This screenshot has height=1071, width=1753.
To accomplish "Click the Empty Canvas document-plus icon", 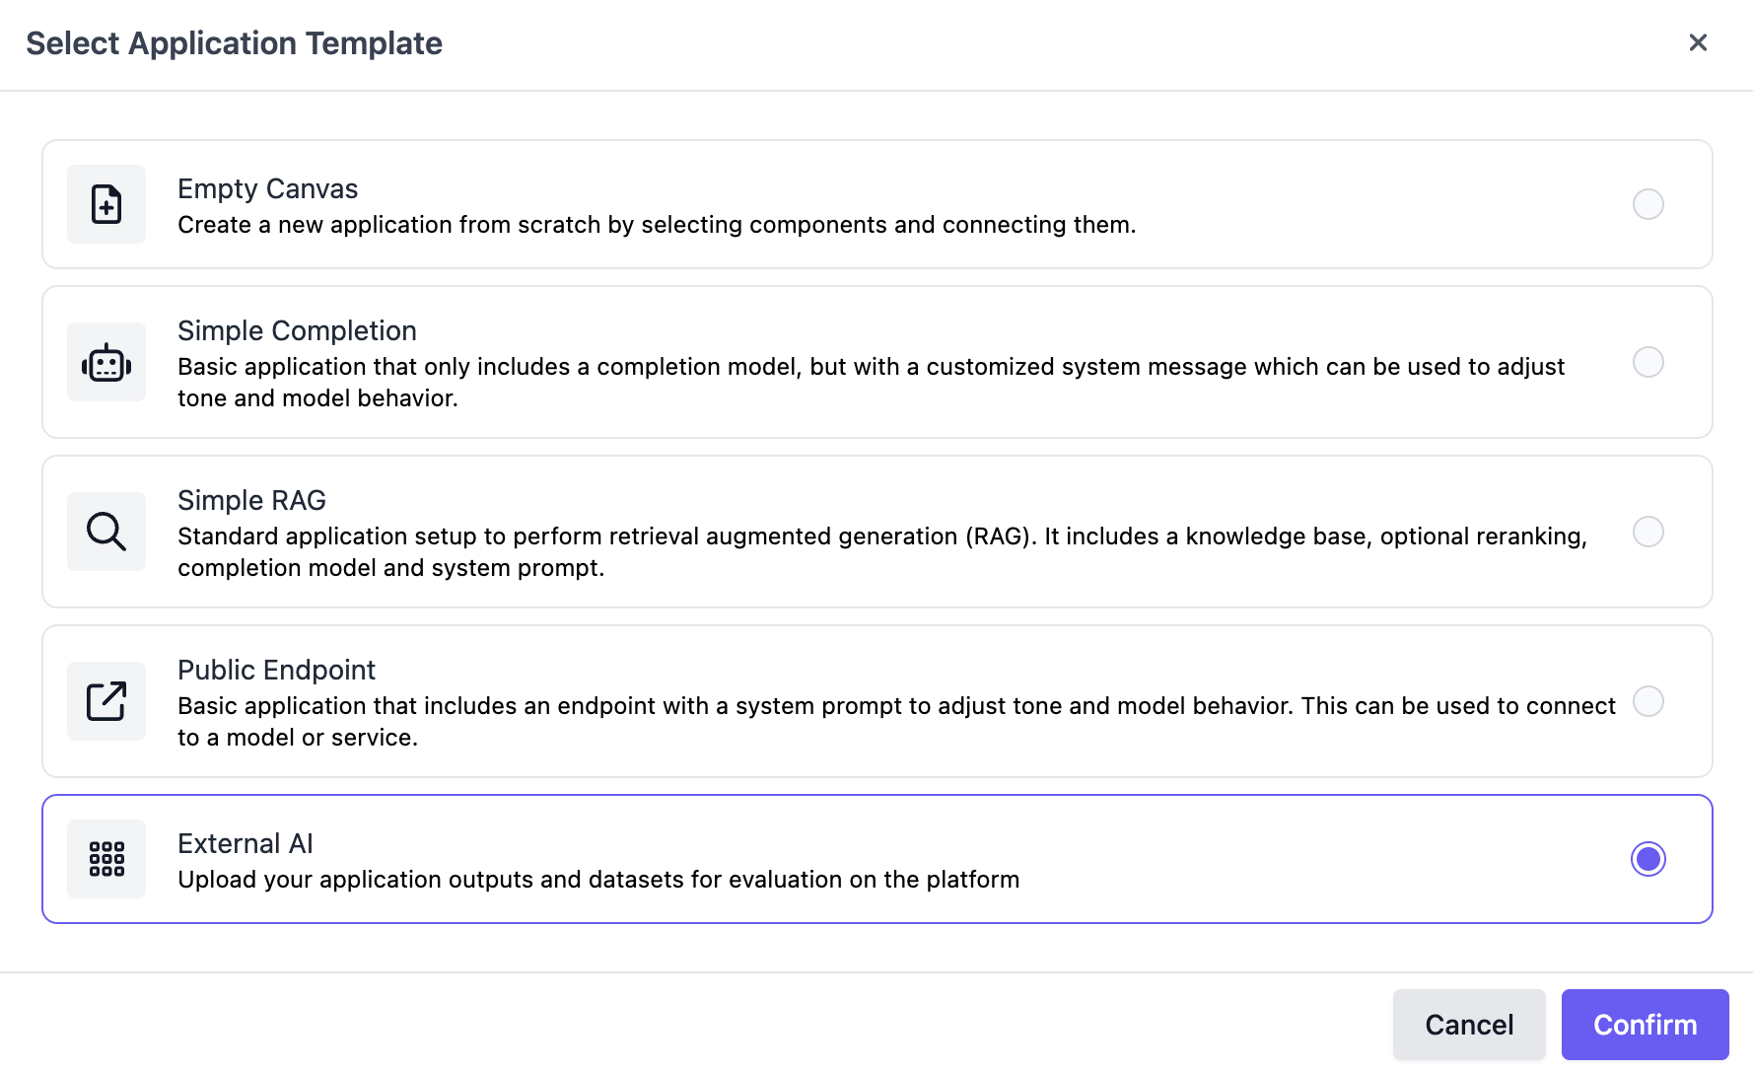I will pos(106,204).
